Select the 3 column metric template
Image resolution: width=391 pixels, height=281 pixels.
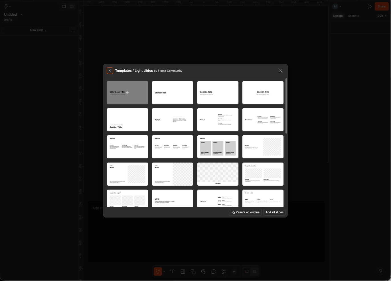[x=263, y=198]
